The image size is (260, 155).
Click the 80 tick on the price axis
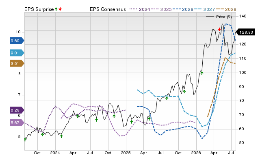pyautogui.click(x=242, y=101)
